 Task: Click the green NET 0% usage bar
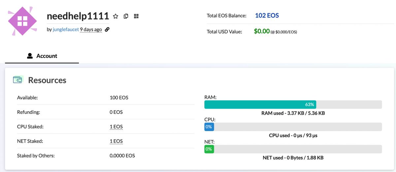click(x=209, y=149)
